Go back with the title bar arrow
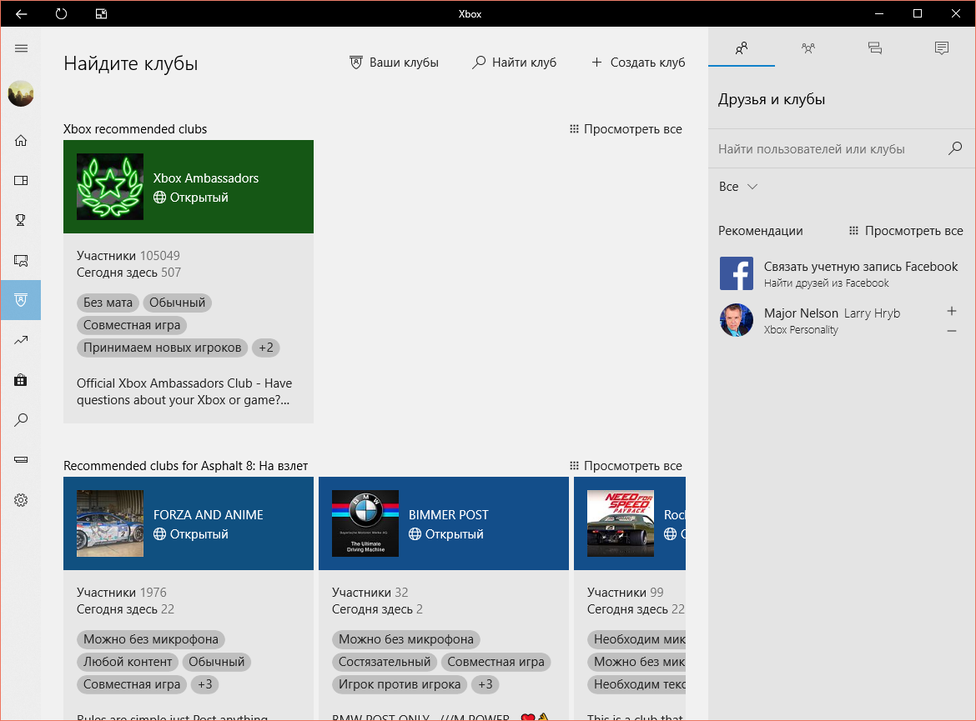The image size is (976, 721). [21, 13]
